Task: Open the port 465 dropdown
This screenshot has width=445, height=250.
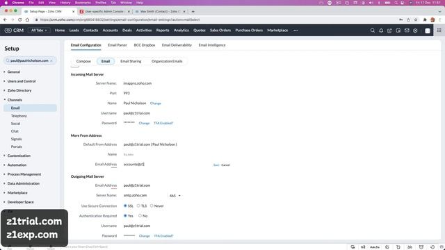Action: [175, 196]
